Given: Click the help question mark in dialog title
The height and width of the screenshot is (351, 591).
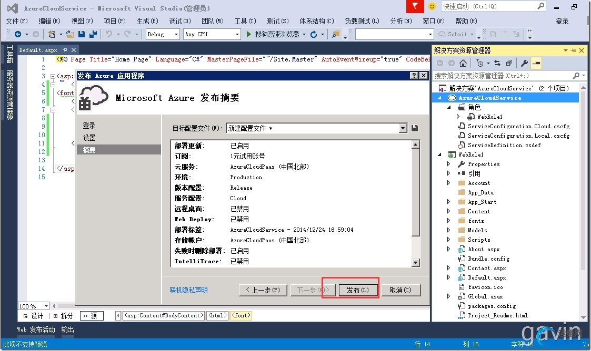Looking at the screenshot, I should 414,75.
